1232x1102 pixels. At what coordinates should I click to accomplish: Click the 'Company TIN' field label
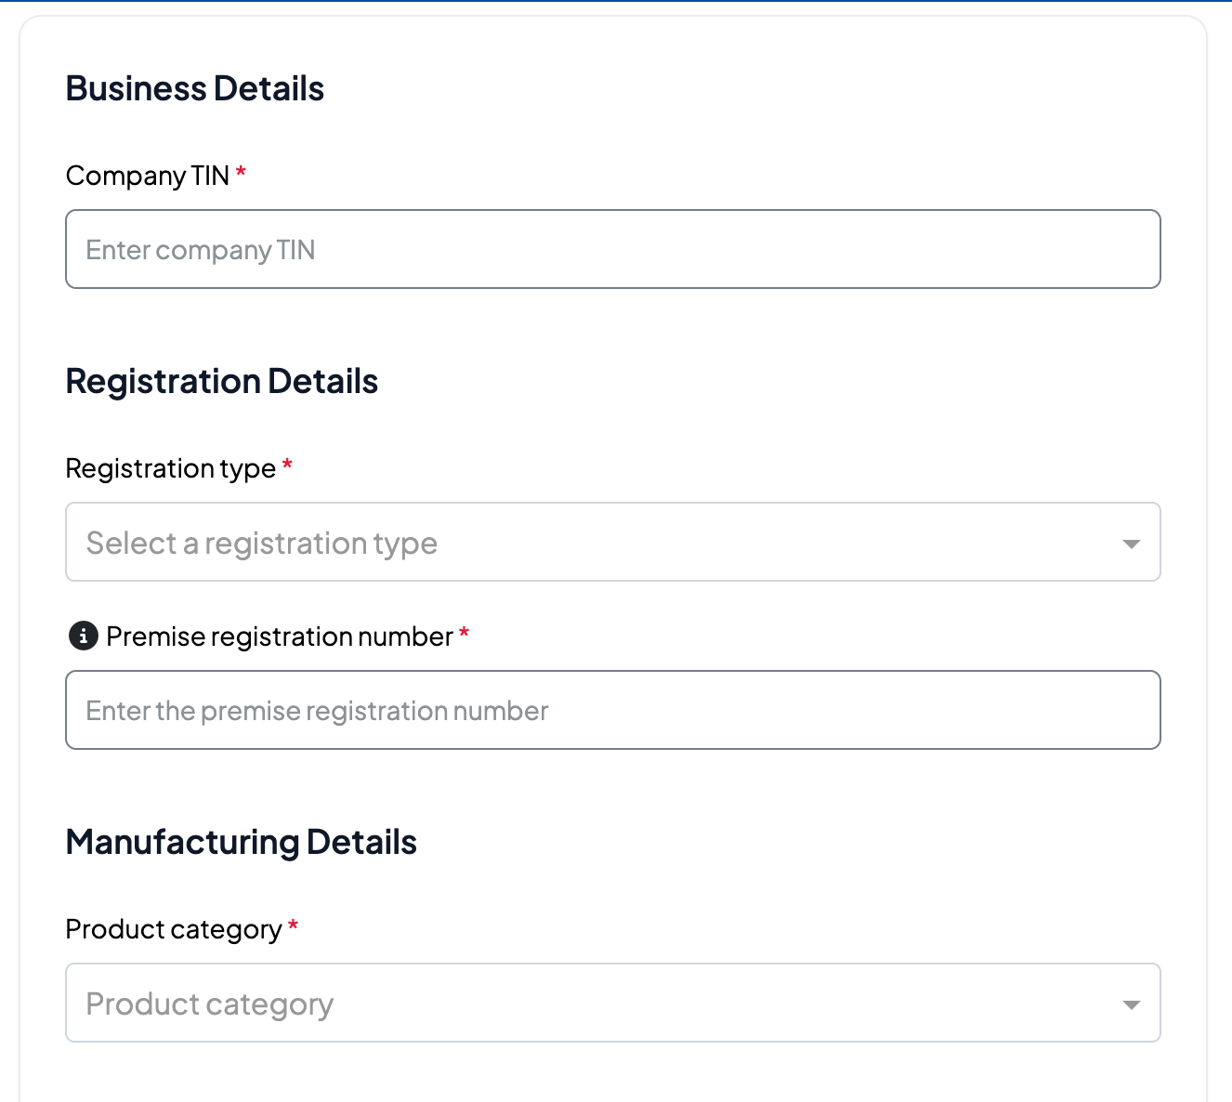point(147,176)
